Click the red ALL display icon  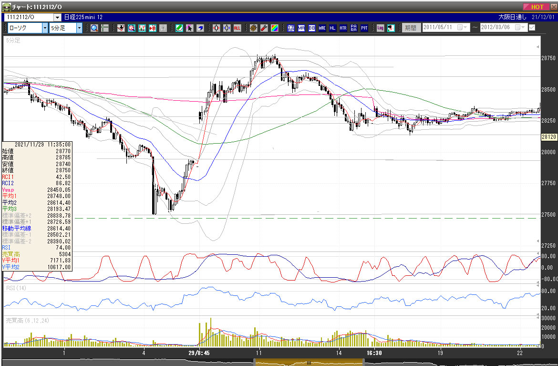pos(238,28)
